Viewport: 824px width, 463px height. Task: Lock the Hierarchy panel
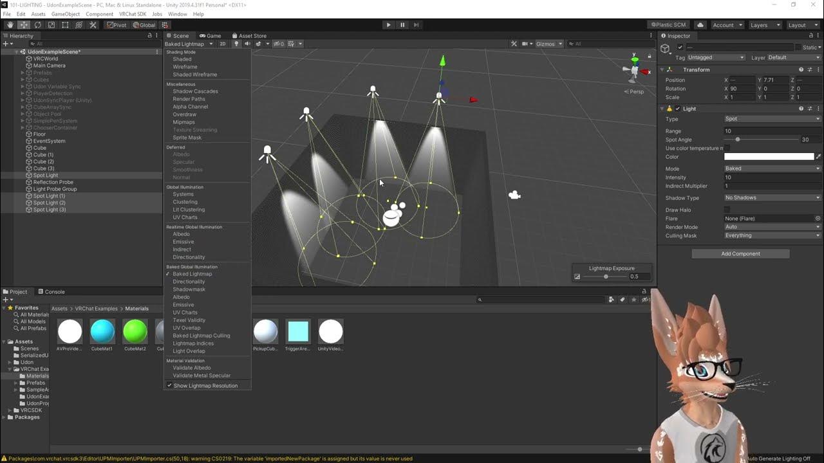point(150,35)
